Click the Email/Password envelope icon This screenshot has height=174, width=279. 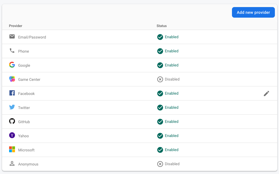(12, 37)
